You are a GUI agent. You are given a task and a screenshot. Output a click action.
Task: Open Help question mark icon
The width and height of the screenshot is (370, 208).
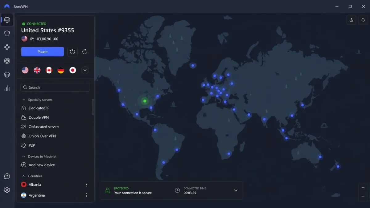tap(7, 176)
